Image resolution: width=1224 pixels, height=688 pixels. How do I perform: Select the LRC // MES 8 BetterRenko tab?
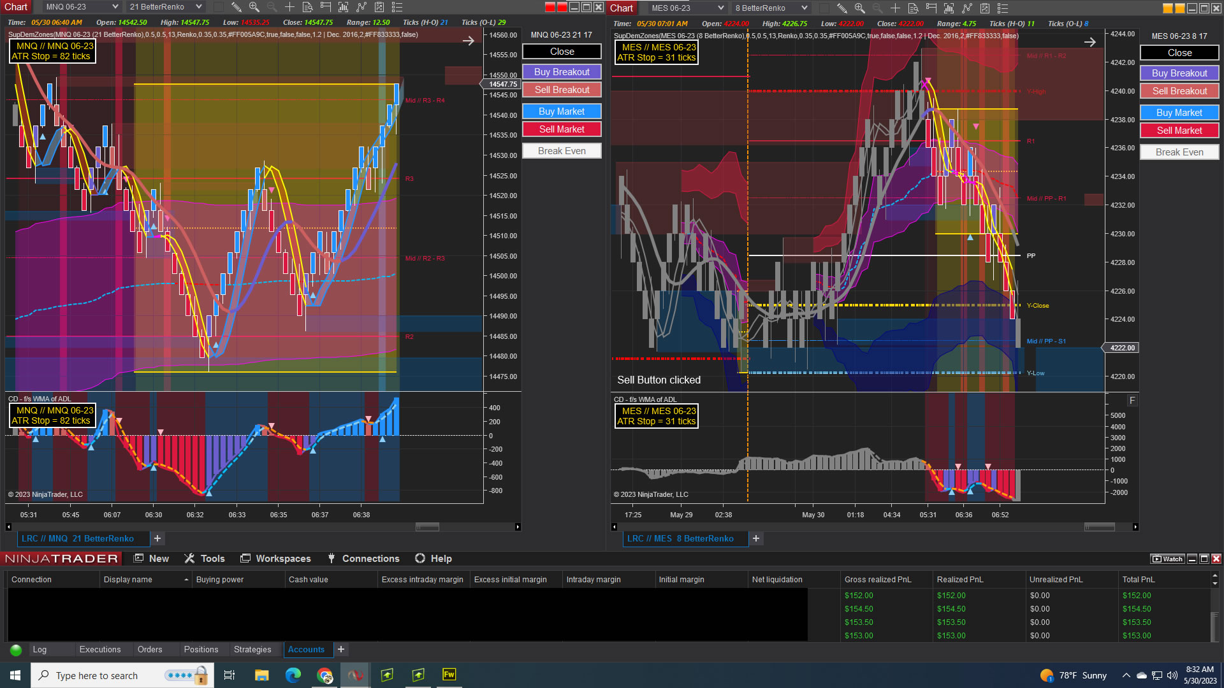coord(685,539)
